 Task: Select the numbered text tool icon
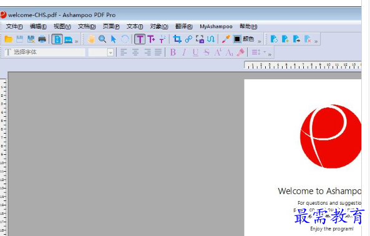pos(162,39)
